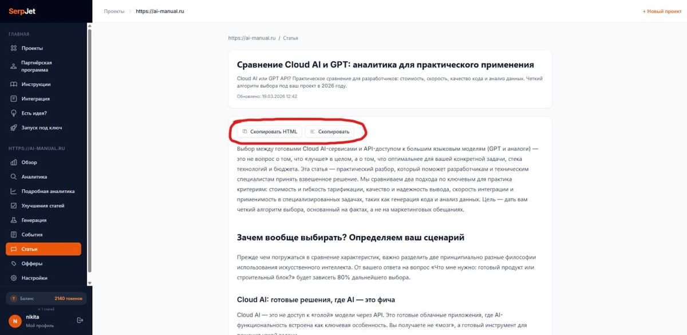Click the Обновлено: 19.03.2026 12:42 timestamp
The image size is (687, 335).
click(x=267, y=96)
